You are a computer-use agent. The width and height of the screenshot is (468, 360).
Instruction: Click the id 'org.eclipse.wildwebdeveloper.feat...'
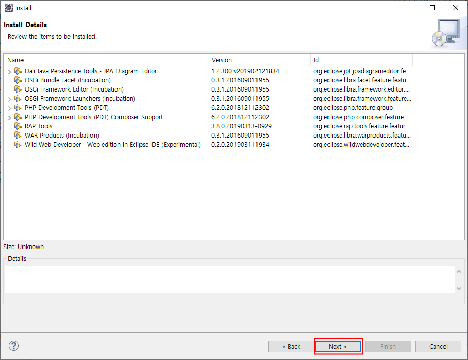tap(361, 145)
